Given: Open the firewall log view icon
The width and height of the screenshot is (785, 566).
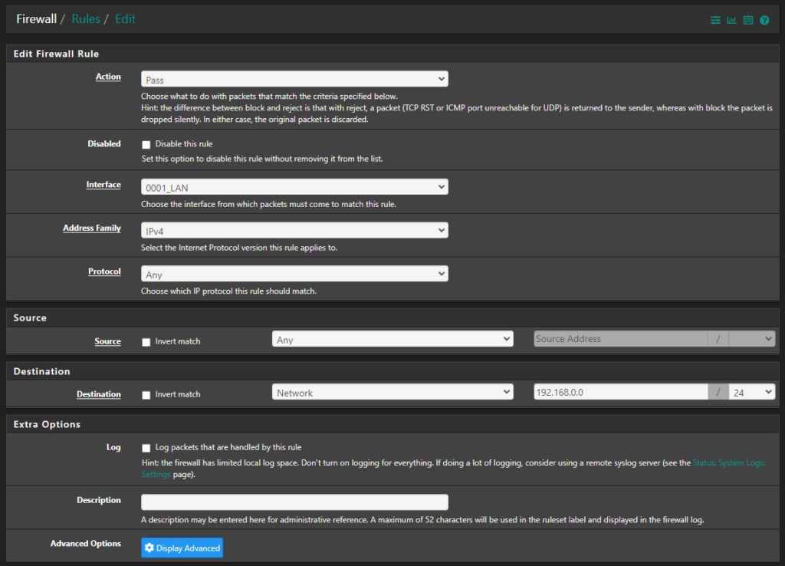Looking at the screenshot, I should coord(747,20).
